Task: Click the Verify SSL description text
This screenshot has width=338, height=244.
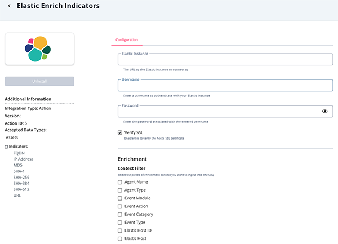Action: point(154,139)
